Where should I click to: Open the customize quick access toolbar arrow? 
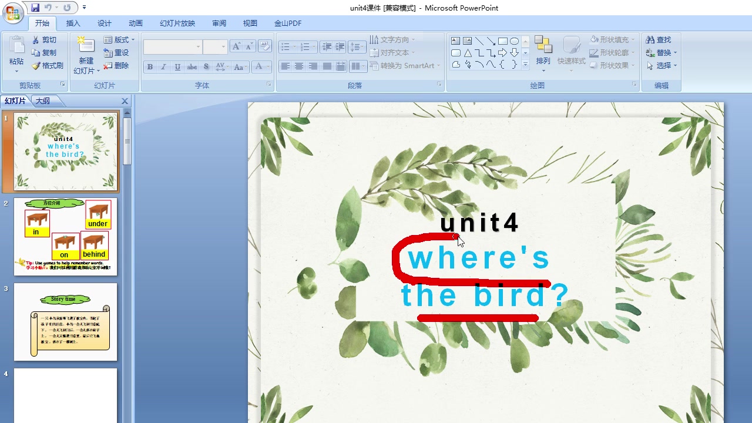[84, 8]
